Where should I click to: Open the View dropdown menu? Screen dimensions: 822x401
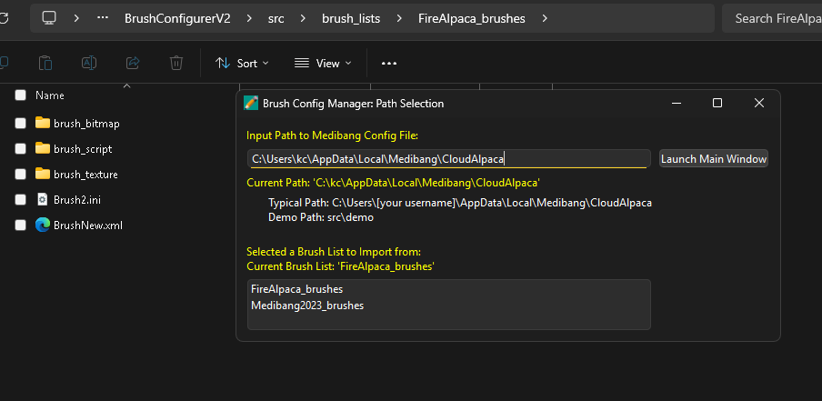(x=323, y=64)
